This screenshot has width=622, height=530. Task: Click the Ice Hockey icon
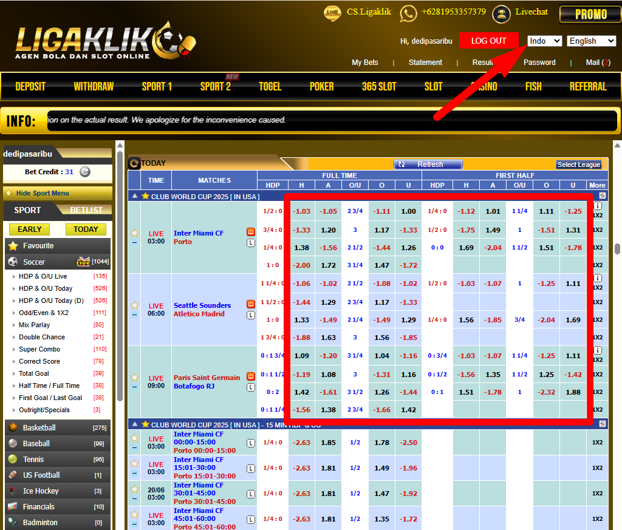pos(13,491)
